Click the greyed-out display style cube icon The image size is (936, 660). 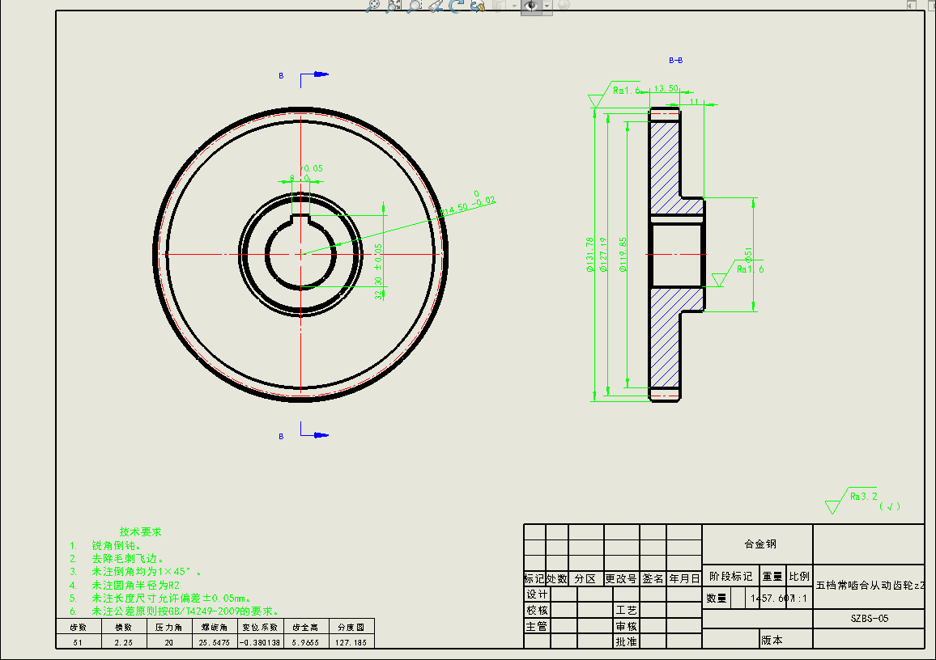(x=499, y=5)
